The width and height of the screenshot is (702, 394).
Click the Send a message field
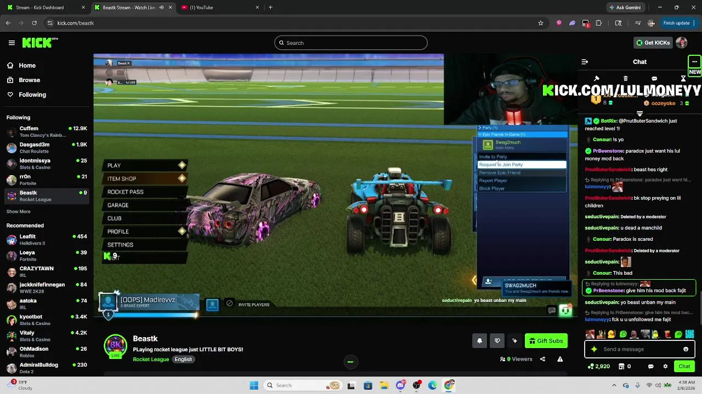click(641, 349)
